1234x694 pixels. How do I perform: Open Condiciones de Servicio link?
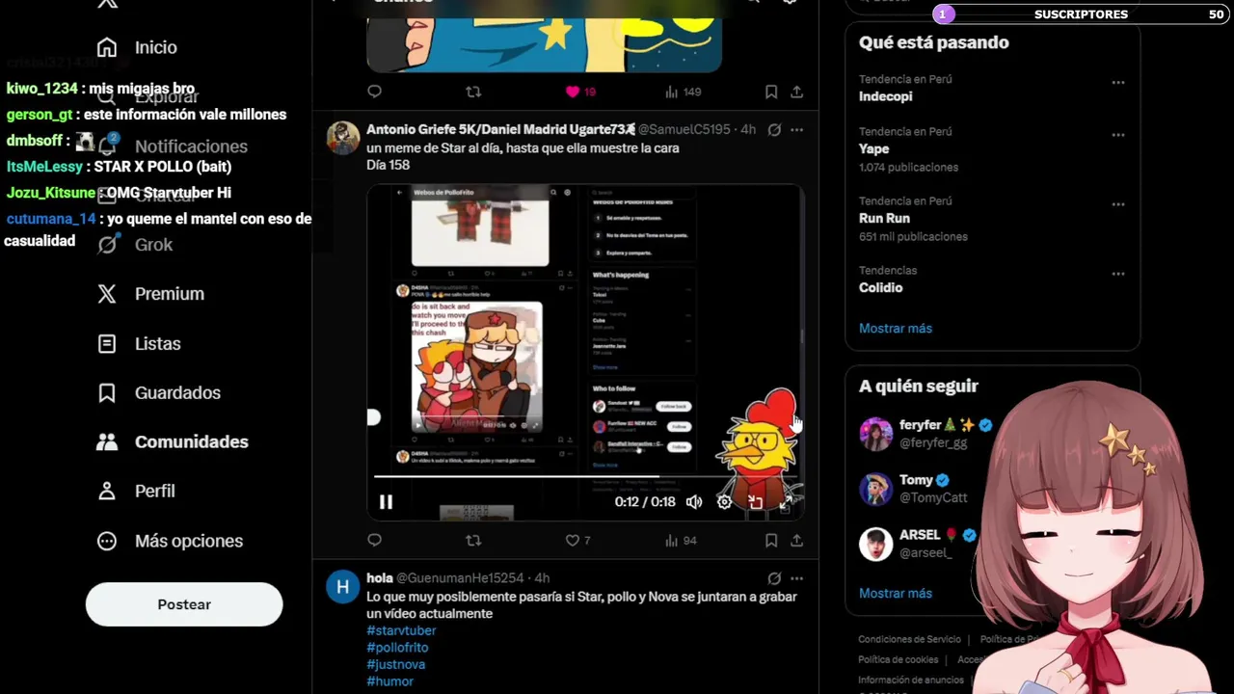pyautogui.click(x=909, y=639)
